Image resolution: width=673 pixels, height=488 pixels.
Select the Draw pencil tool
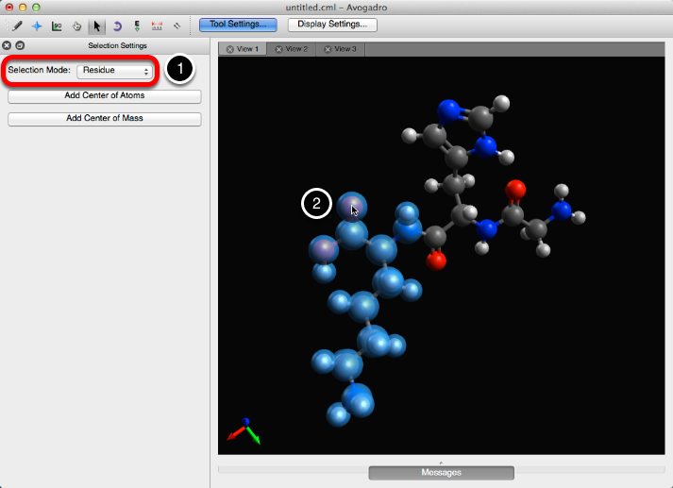17,25
